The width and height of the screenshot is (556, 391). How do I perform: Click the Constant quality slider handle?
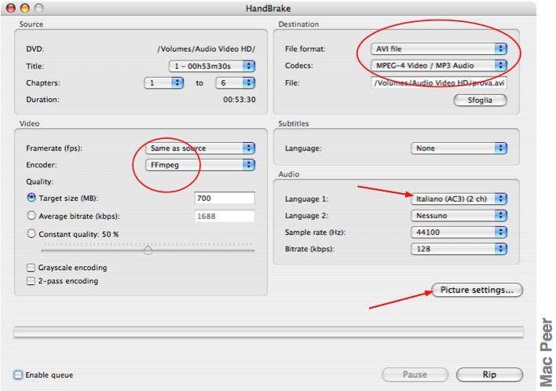coord(148,250)
